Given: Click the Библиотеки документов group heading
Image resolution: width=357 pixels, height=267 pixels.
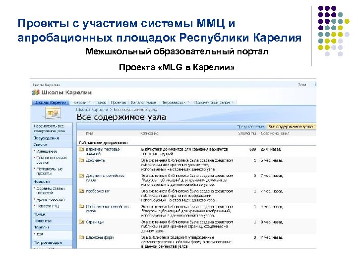Looking at the screenshot, I should (103, 143).
